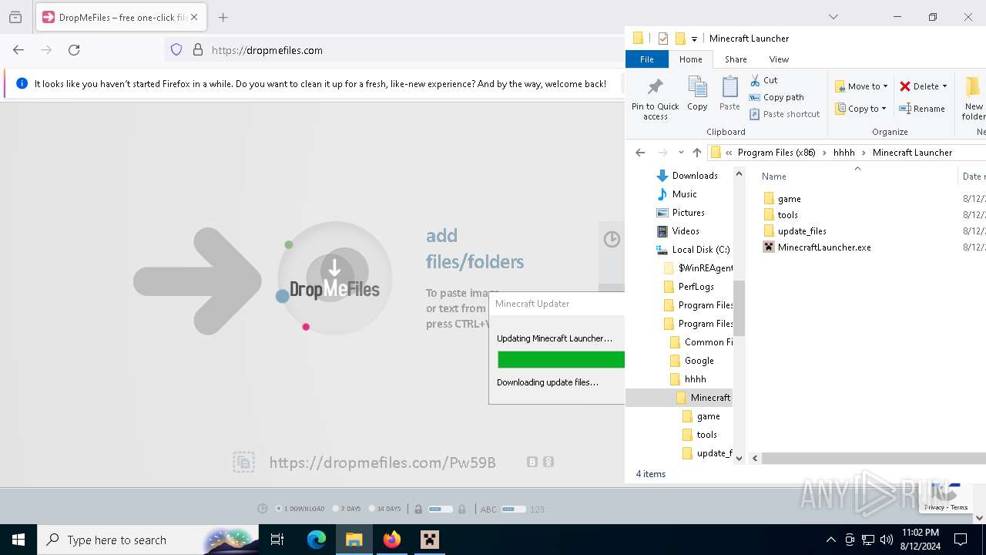The image size is (986, 555).
Task: Click the hhhh breadcrumb in address bar
Action: (x=844, y=153)
